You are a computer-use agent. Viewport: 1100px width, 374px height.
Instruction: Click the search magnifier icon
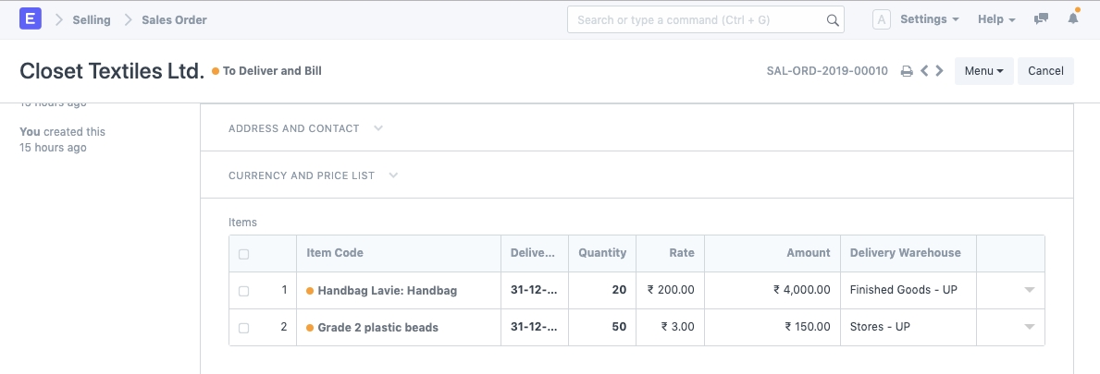point(832,19)
